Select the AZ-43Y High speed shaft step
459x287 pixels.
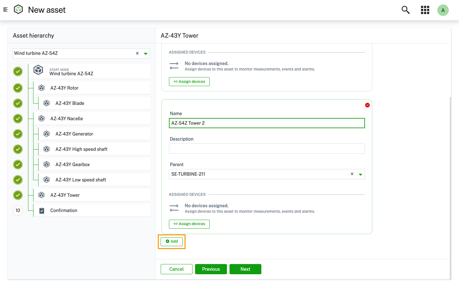[x=81, y=149]
